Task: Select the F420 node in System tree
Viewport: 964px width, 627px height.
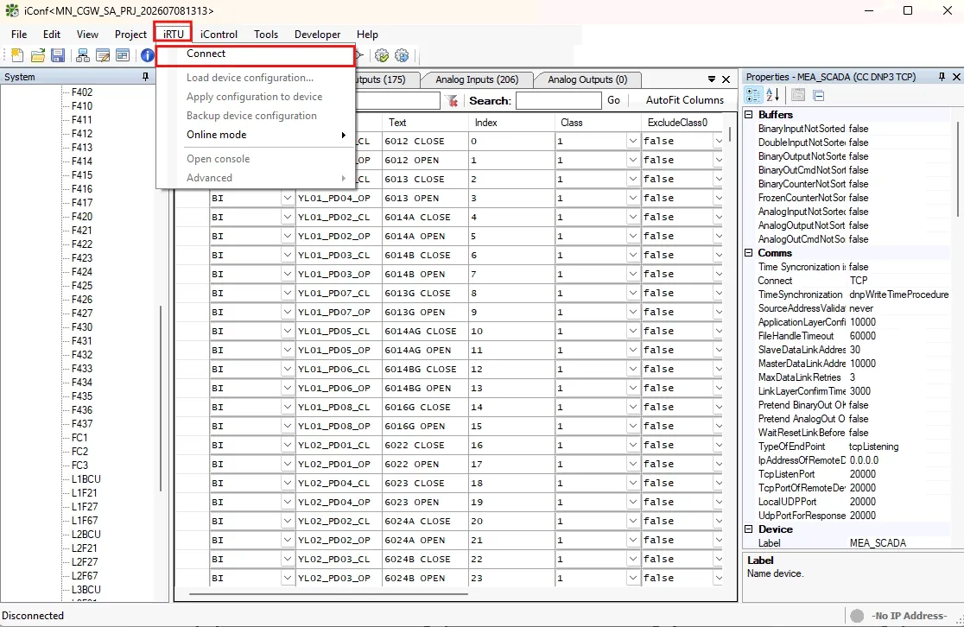Action: point(82,217)
